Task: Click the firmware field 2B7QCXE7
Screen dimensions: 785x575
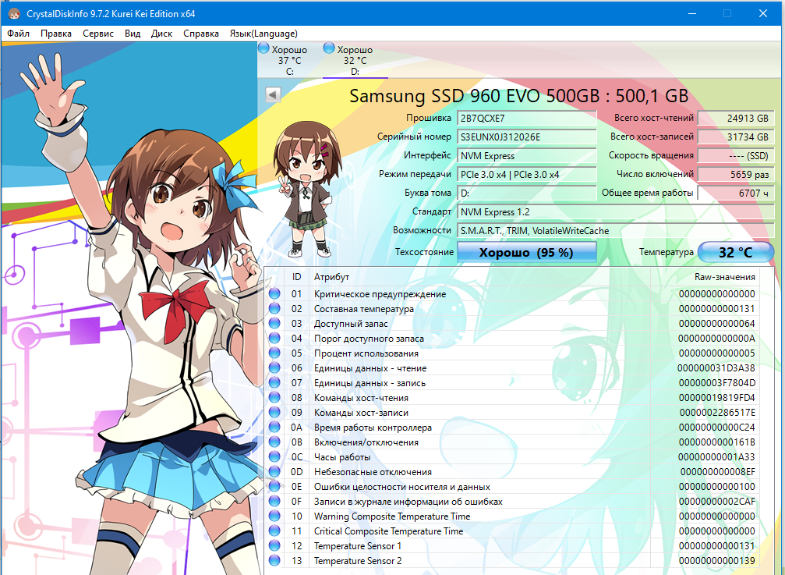Action: point(527,119)
